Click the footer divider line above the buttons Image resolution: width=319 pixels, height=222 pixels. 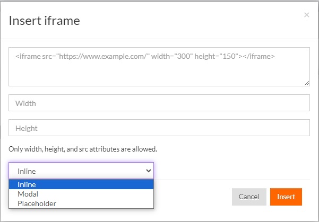[232, 180]
